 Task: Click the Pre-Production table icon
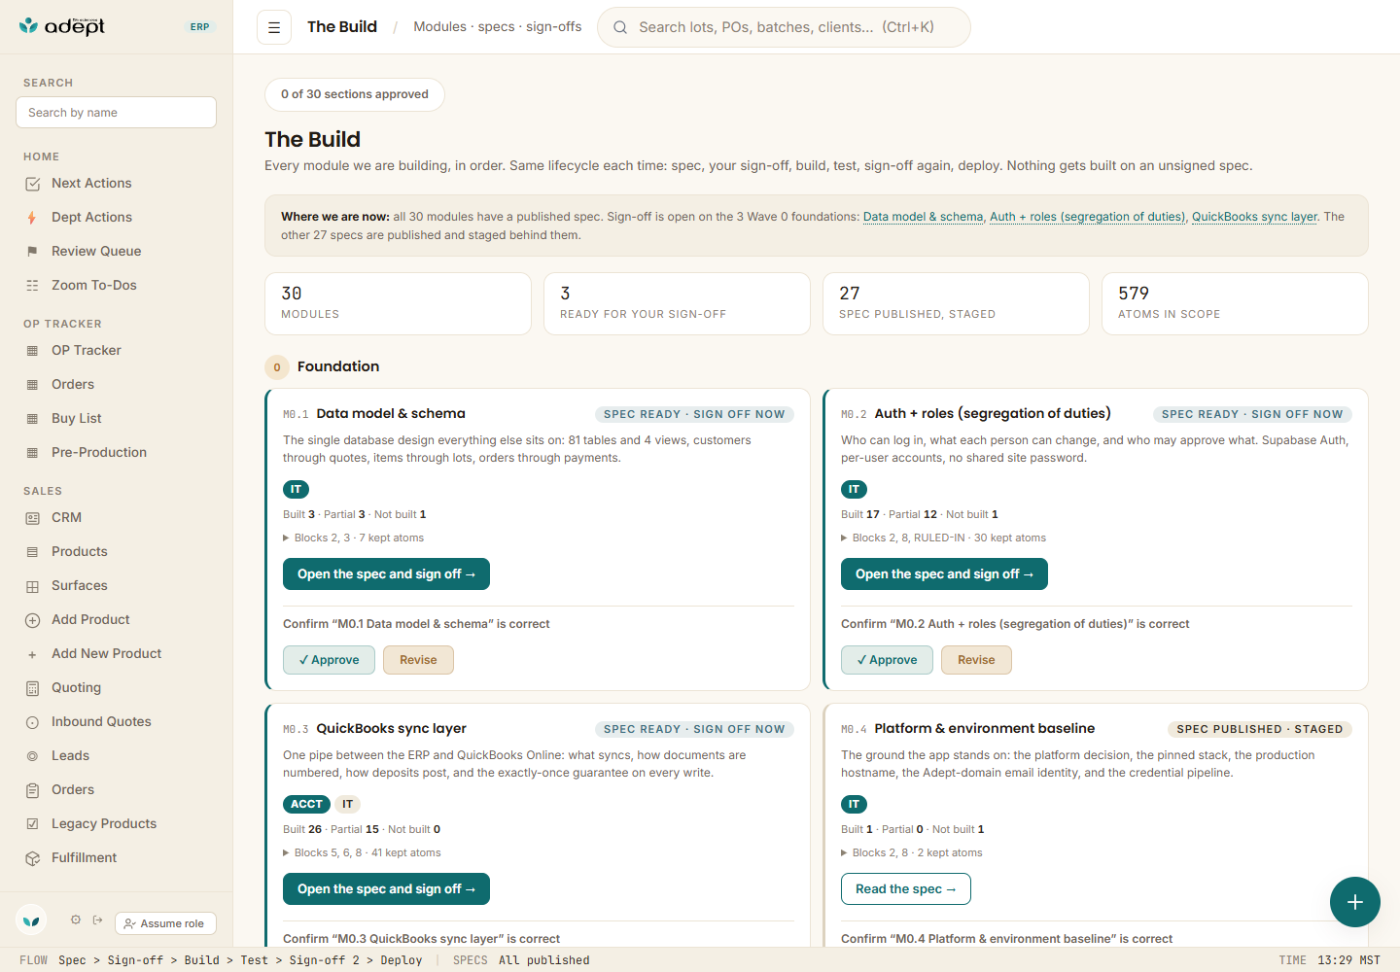point(32,453)
